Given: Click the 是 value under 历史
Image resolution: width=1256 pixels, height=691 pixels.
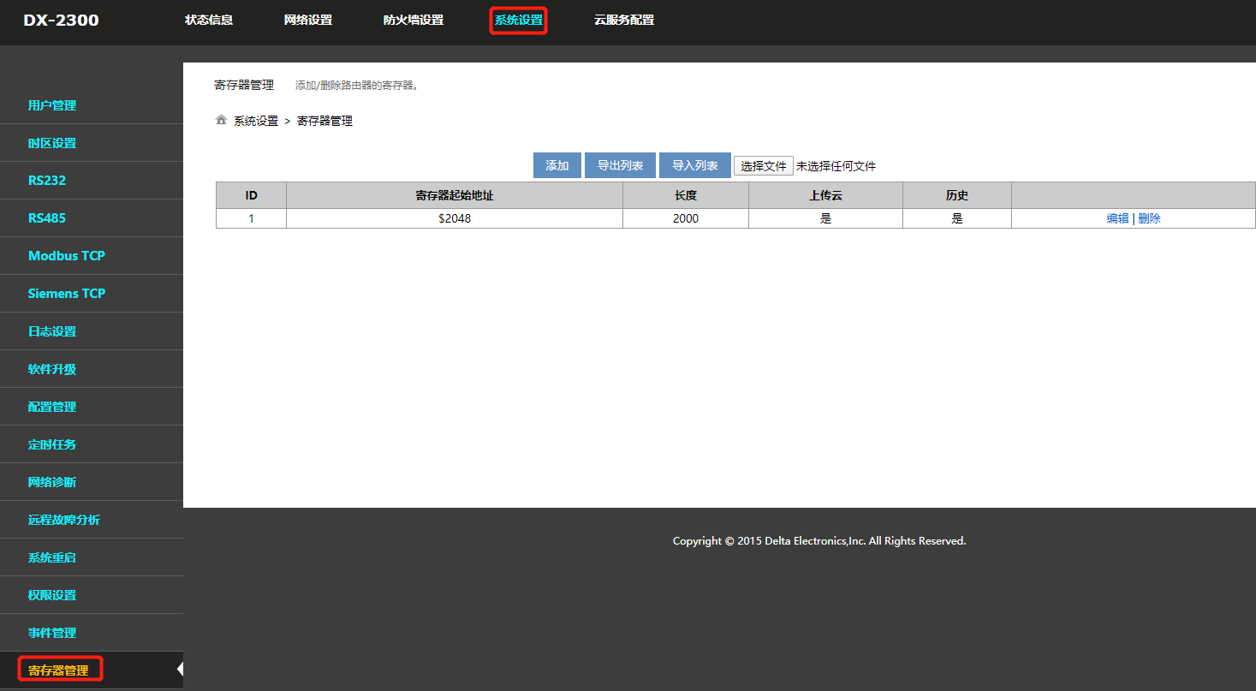Looking at the screenshot, I should [x=957, y=218].
